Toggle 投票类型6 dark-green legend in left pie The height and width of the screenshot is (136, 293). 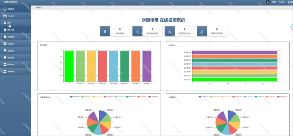[131, 97]
